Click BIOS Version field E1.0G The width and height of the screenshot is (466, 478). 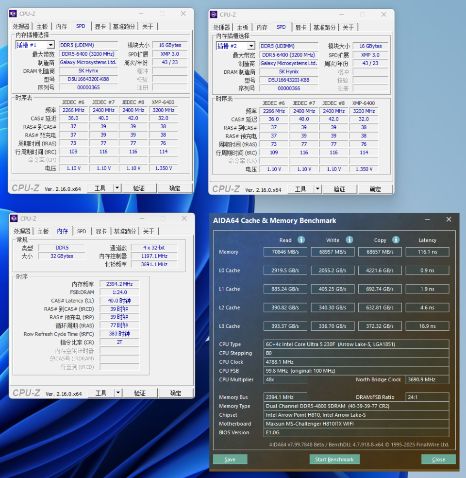pyautogui.click(x=356, y=432)
